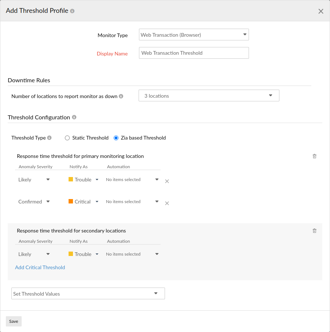Remove the Likely severity row
The height and width of the screenshot is (332, 330).
pos(167,181)
